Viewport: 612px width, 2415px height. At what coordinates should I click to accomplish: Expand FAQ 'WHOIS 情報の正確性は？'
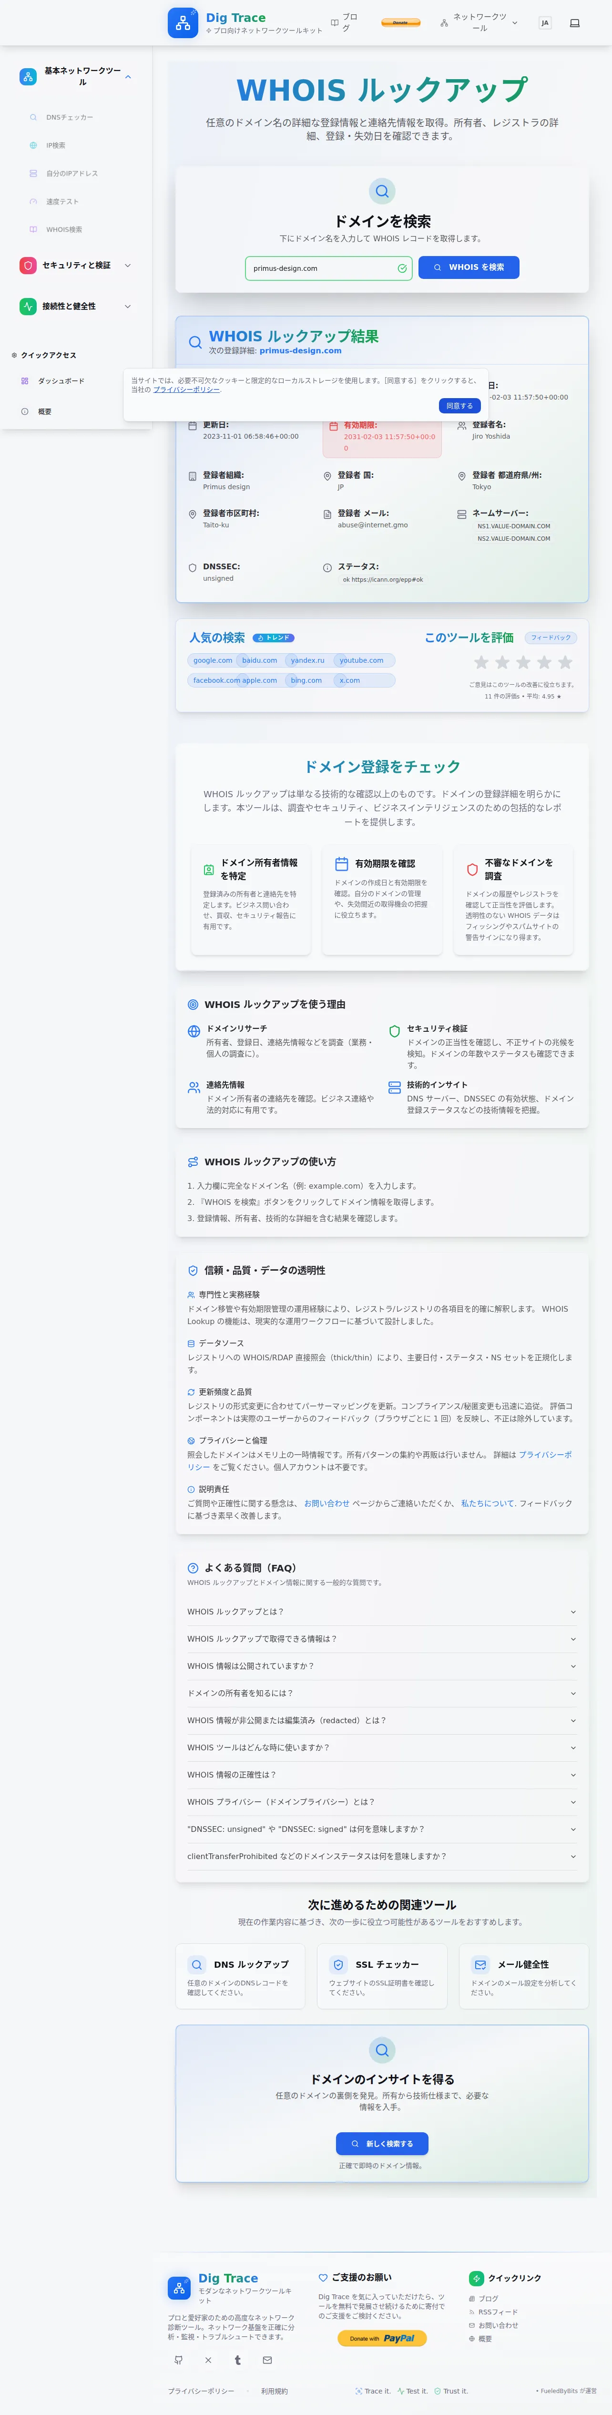[381, 1775]
